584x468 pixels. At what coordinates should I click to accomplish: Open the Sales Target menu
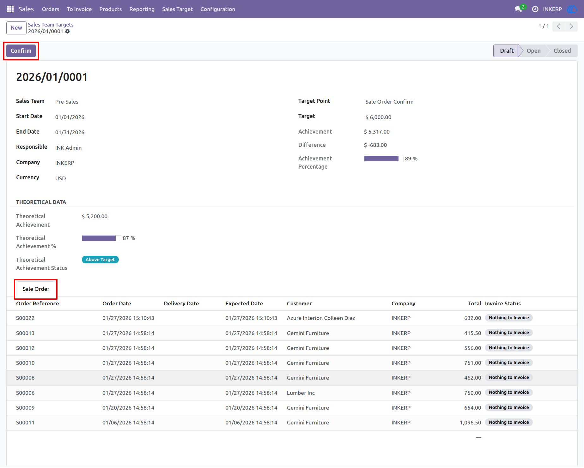coord(177,9)
